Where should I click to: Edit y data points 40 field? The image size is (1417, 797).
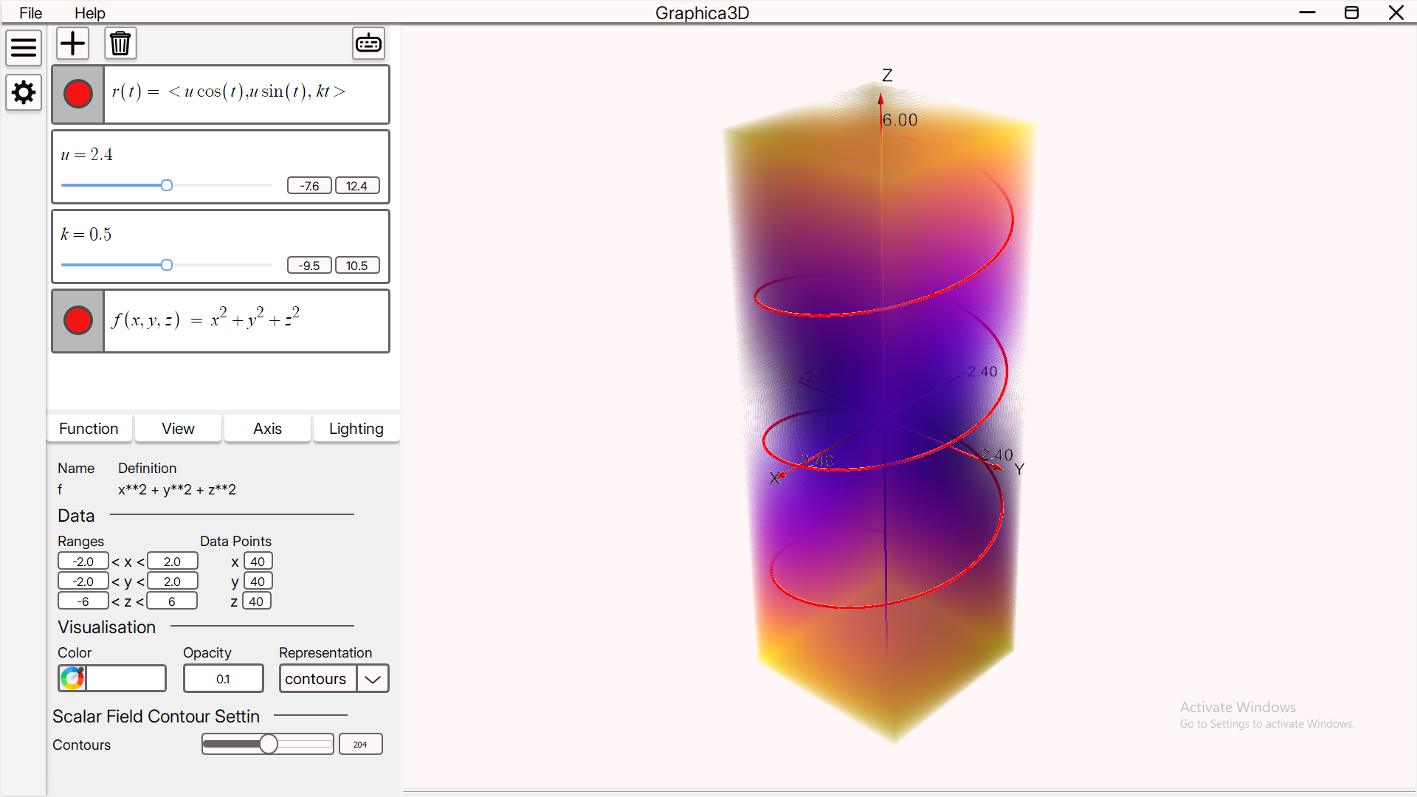[258, 582]
